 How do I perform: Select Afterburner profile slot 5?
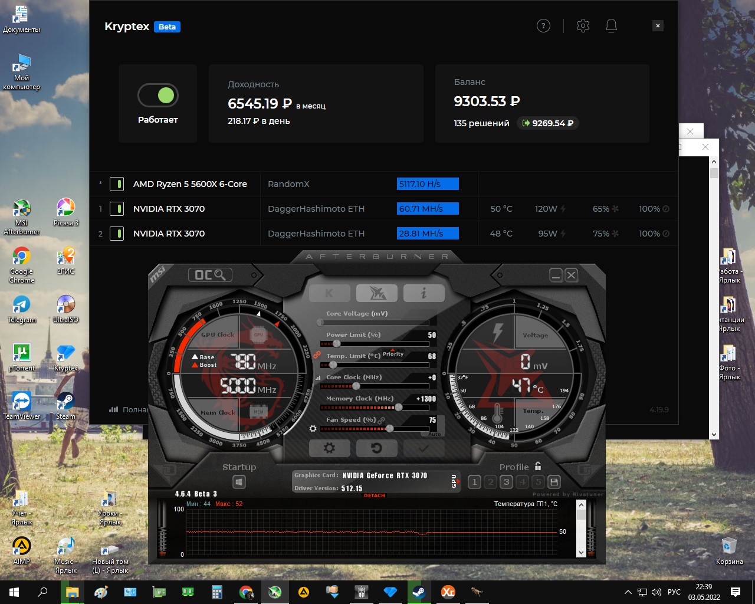(x=538, y=482)
